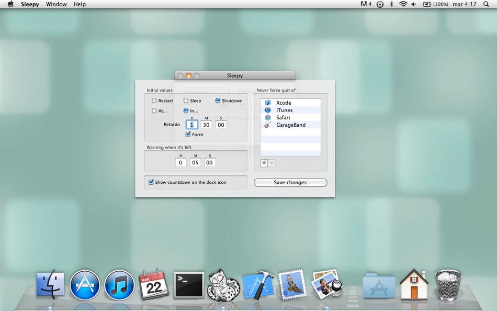
Task: Open the Apple menu
Action: [x=11, y=4]
